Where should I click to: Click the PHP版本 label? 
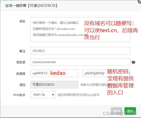(x=19, y=95)
